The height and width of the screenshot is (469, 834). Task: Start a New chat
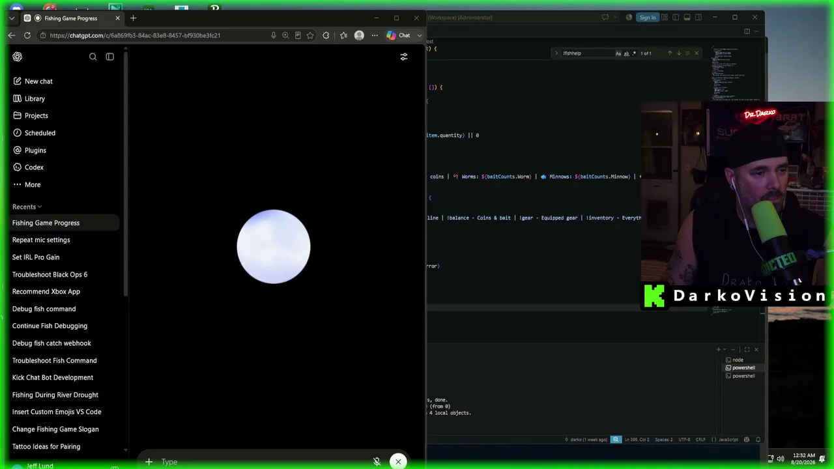(33, 81)
